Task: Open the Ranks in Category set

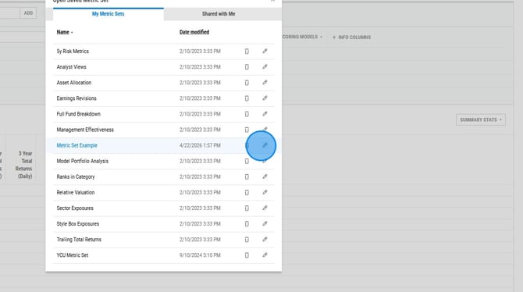Action: (x=76, y=177)
